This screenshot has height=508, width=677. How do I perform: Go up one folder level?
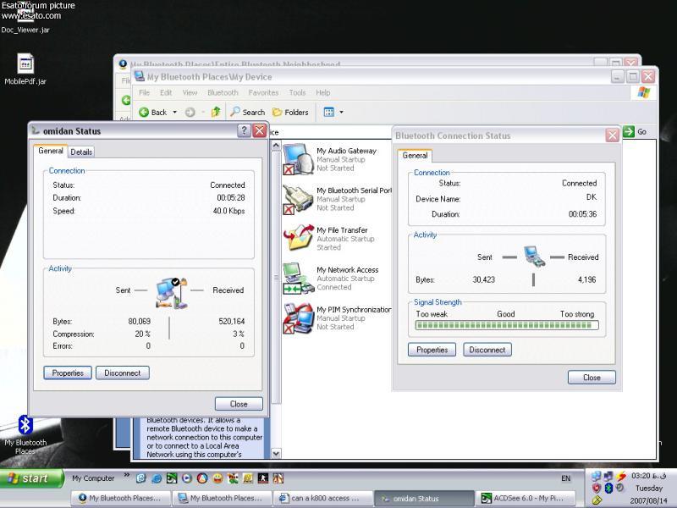pyautogui.click(x=216, y=112)
